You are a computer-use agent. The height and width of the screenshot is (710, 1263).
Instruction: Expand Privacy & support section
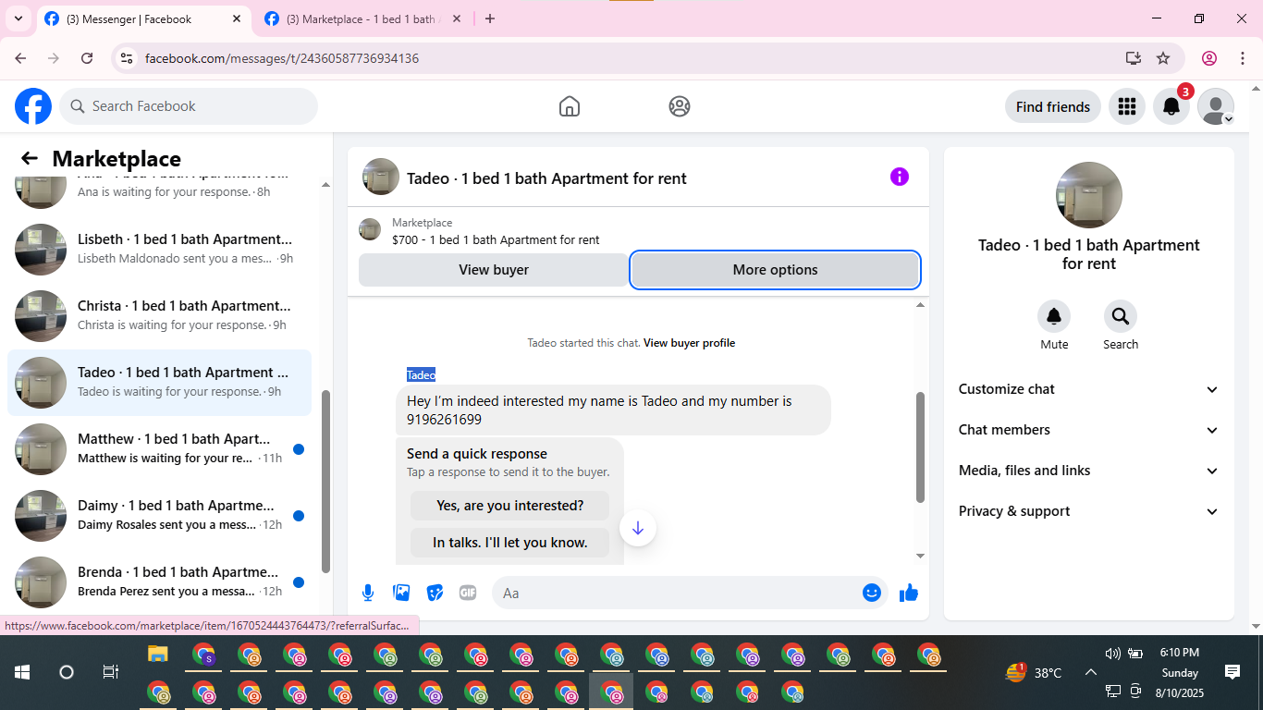pyautogui.click(x=1089, y=511)
